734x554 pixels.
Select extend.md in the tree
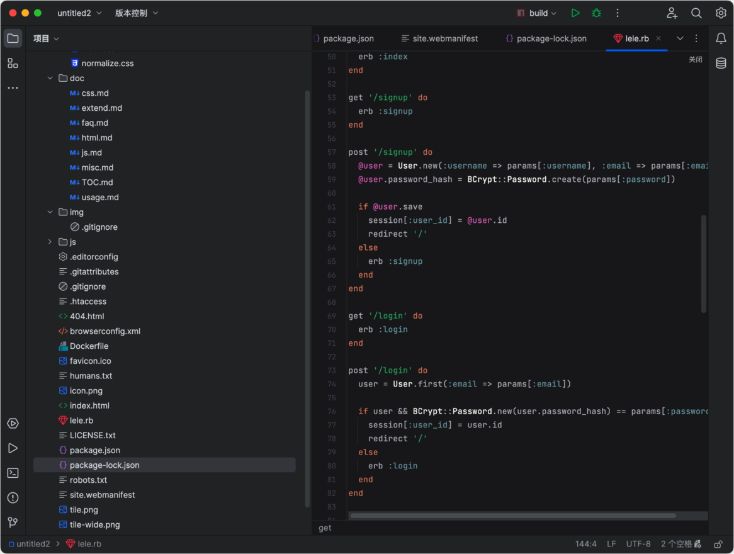96,108
